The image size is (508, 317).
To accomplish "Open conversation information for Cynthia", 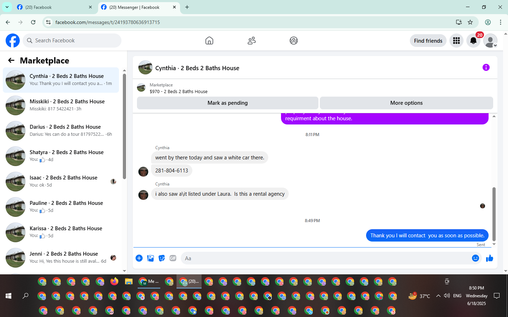I will pos(486,67).
